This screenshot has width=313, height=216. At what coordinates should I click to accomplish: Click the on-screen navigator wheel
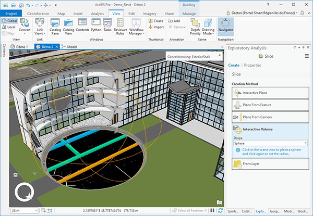click(x=24, y=192)
